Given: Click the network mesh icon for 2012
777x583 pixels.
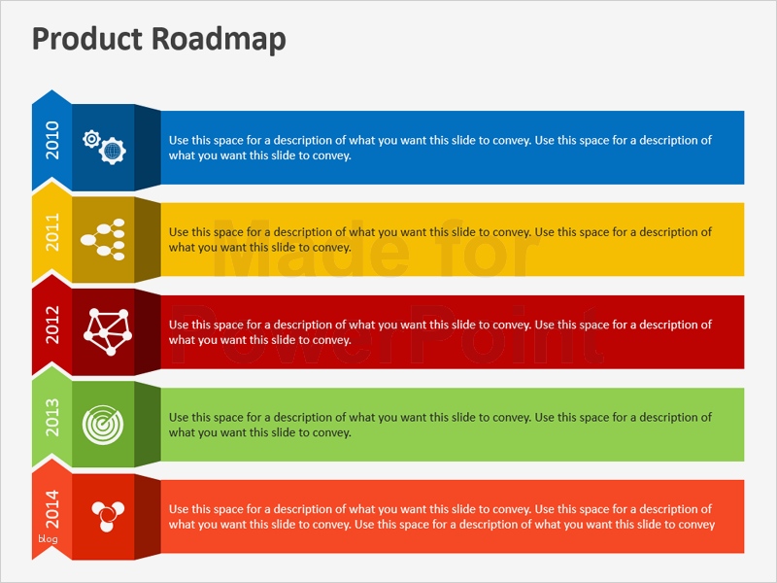Looking at the screenshot, I should 103,330.
